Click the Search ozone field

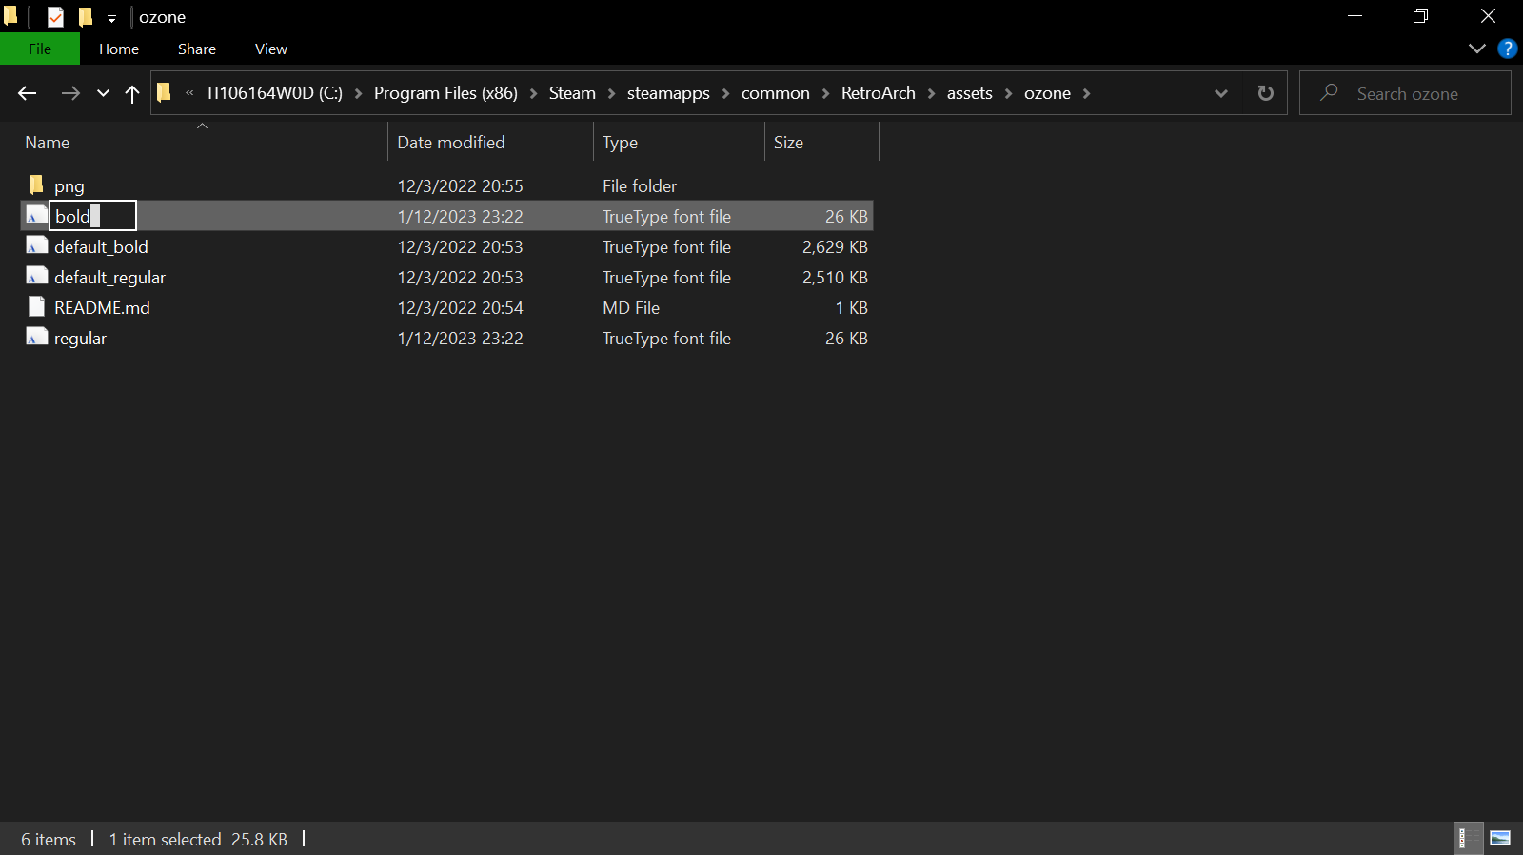[x=1405, y=93]
